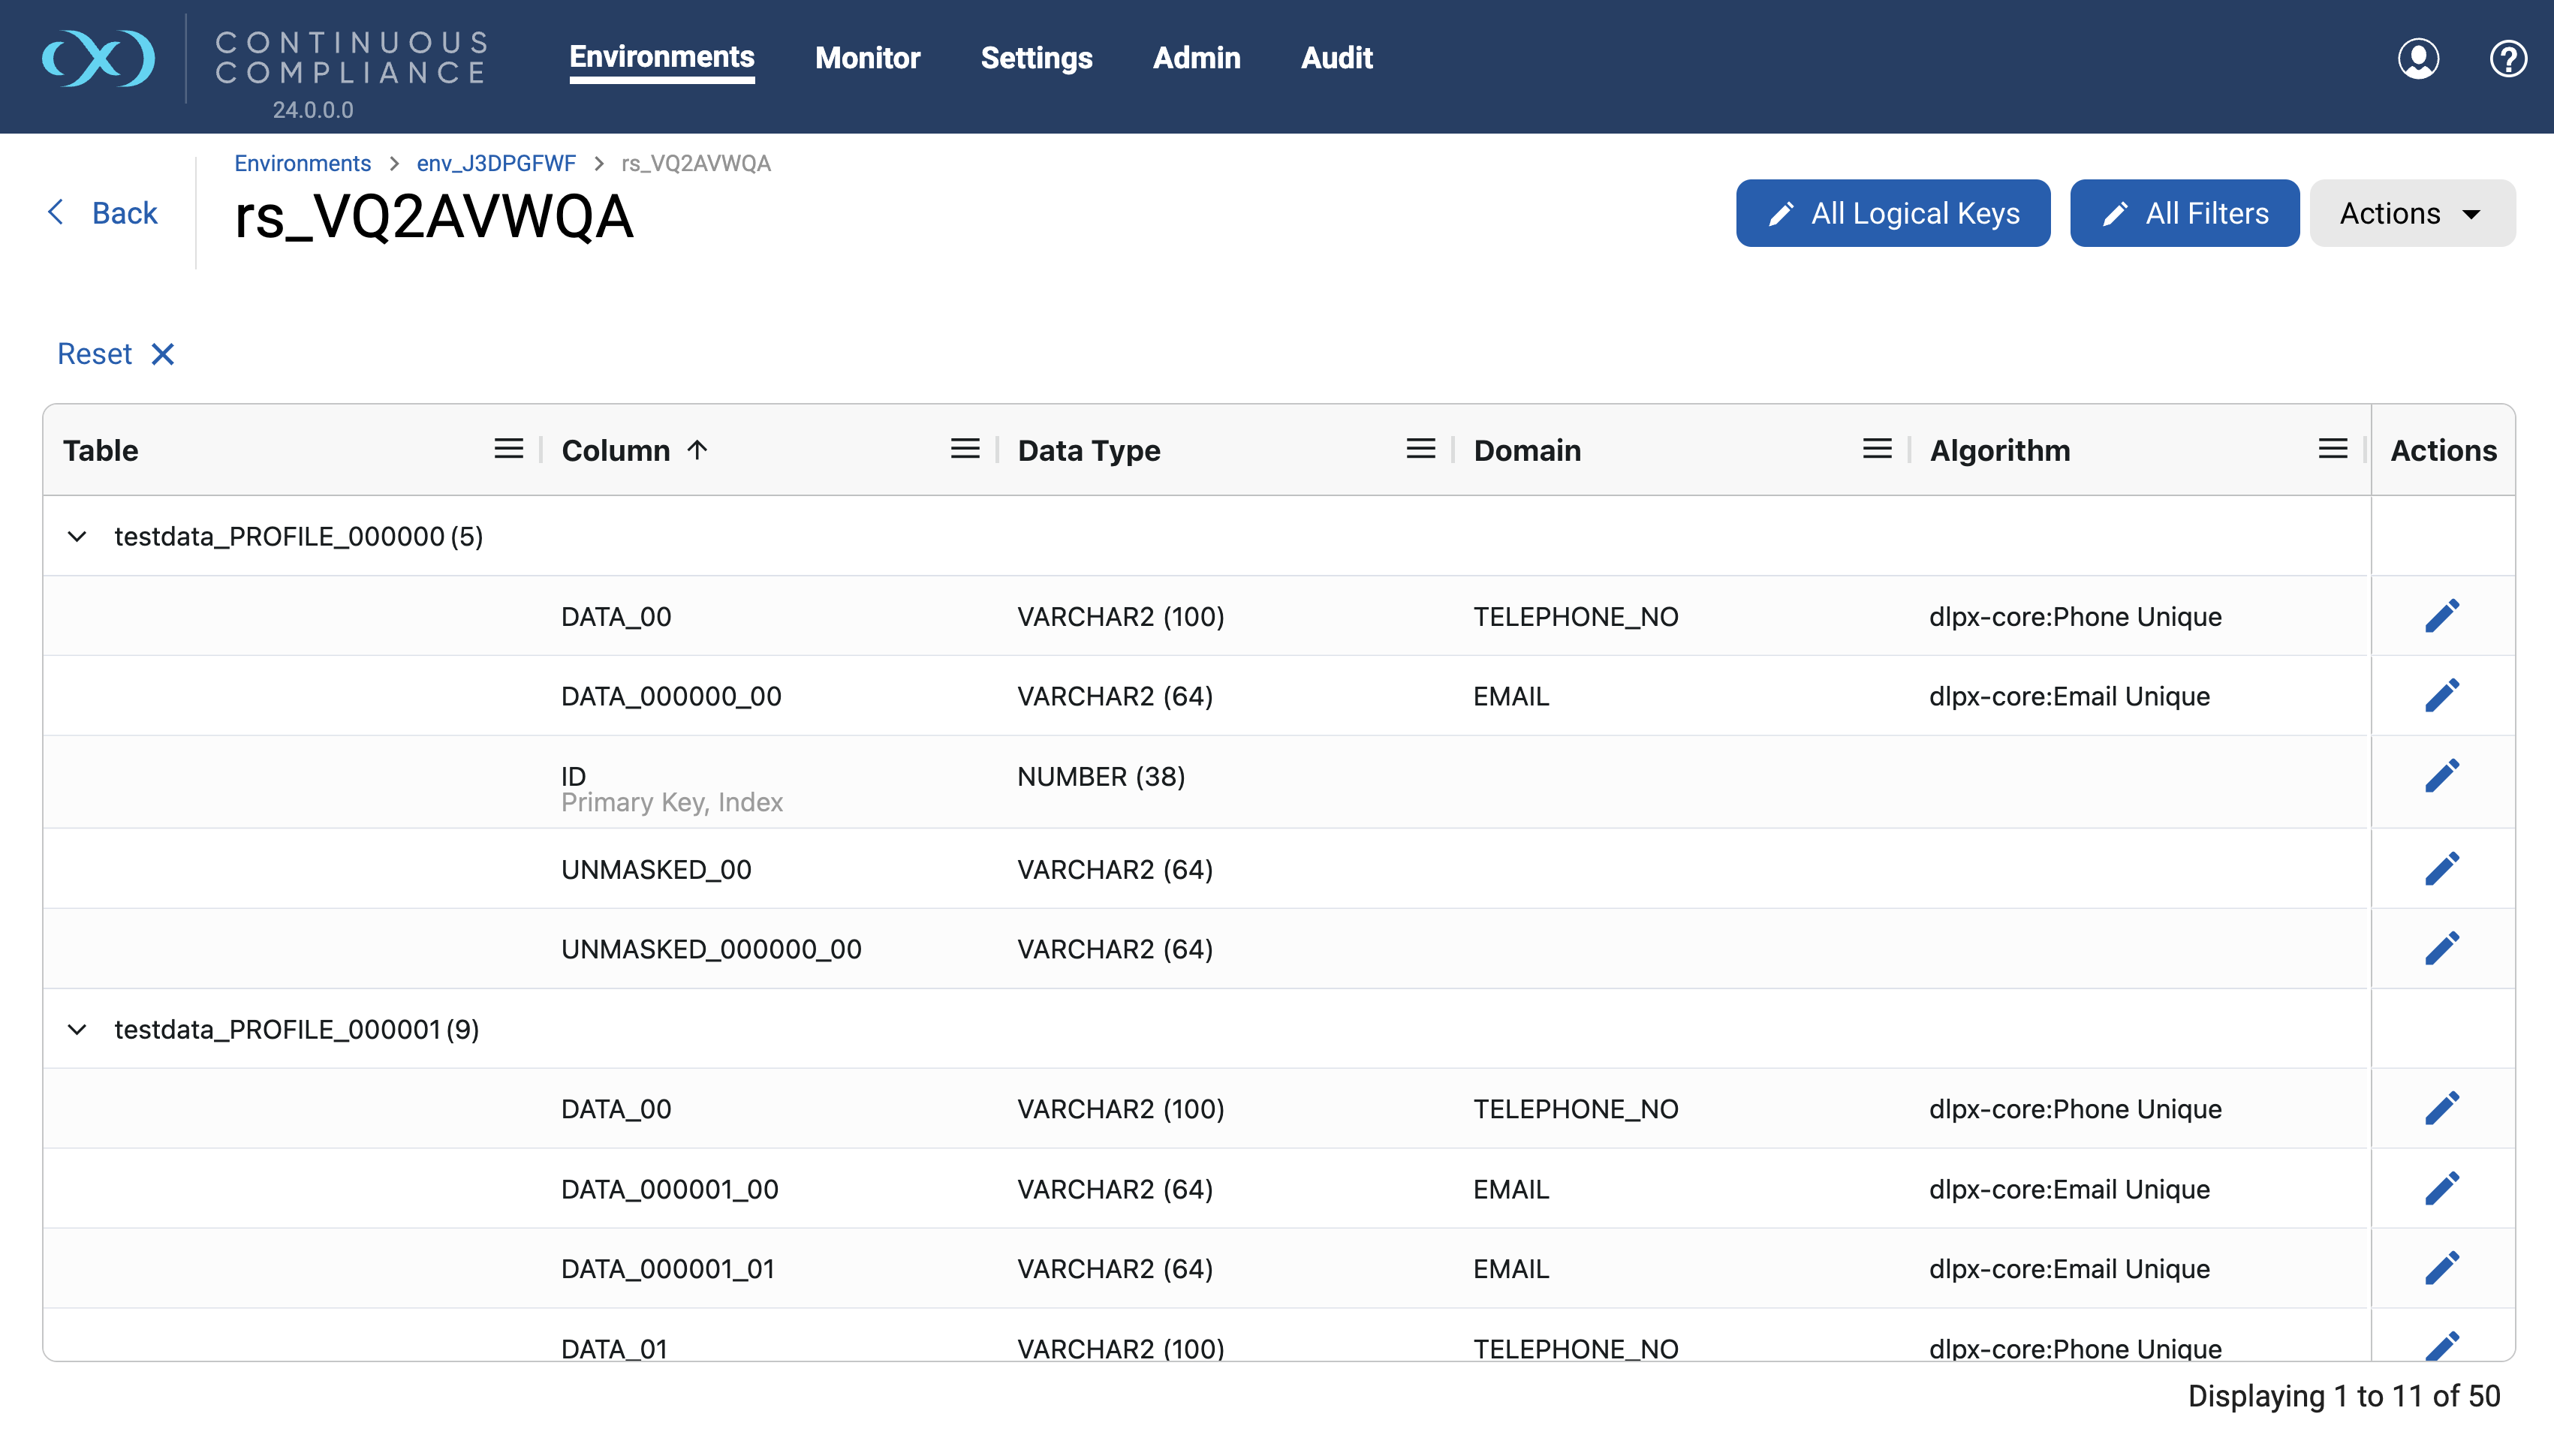2554x1456 pixels.
Task: Open the Audit tab
Action: (x=1337, y=58)
